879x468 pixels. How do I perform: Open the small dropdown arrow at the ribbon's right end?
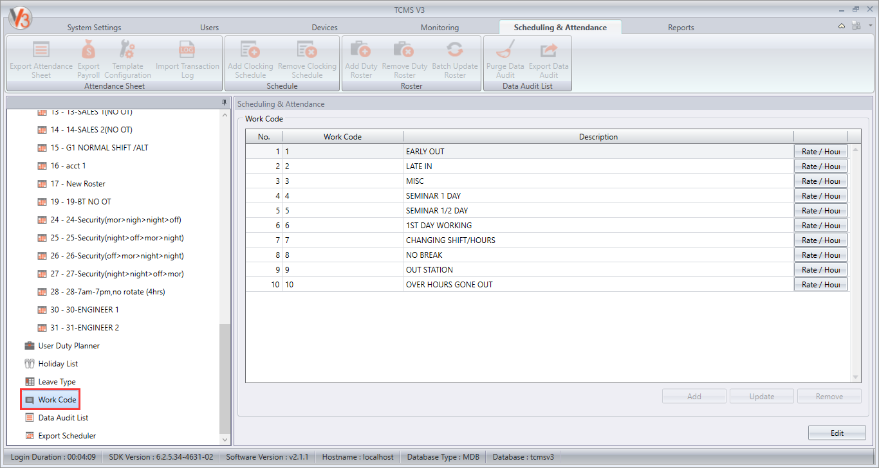pos(870,26)
